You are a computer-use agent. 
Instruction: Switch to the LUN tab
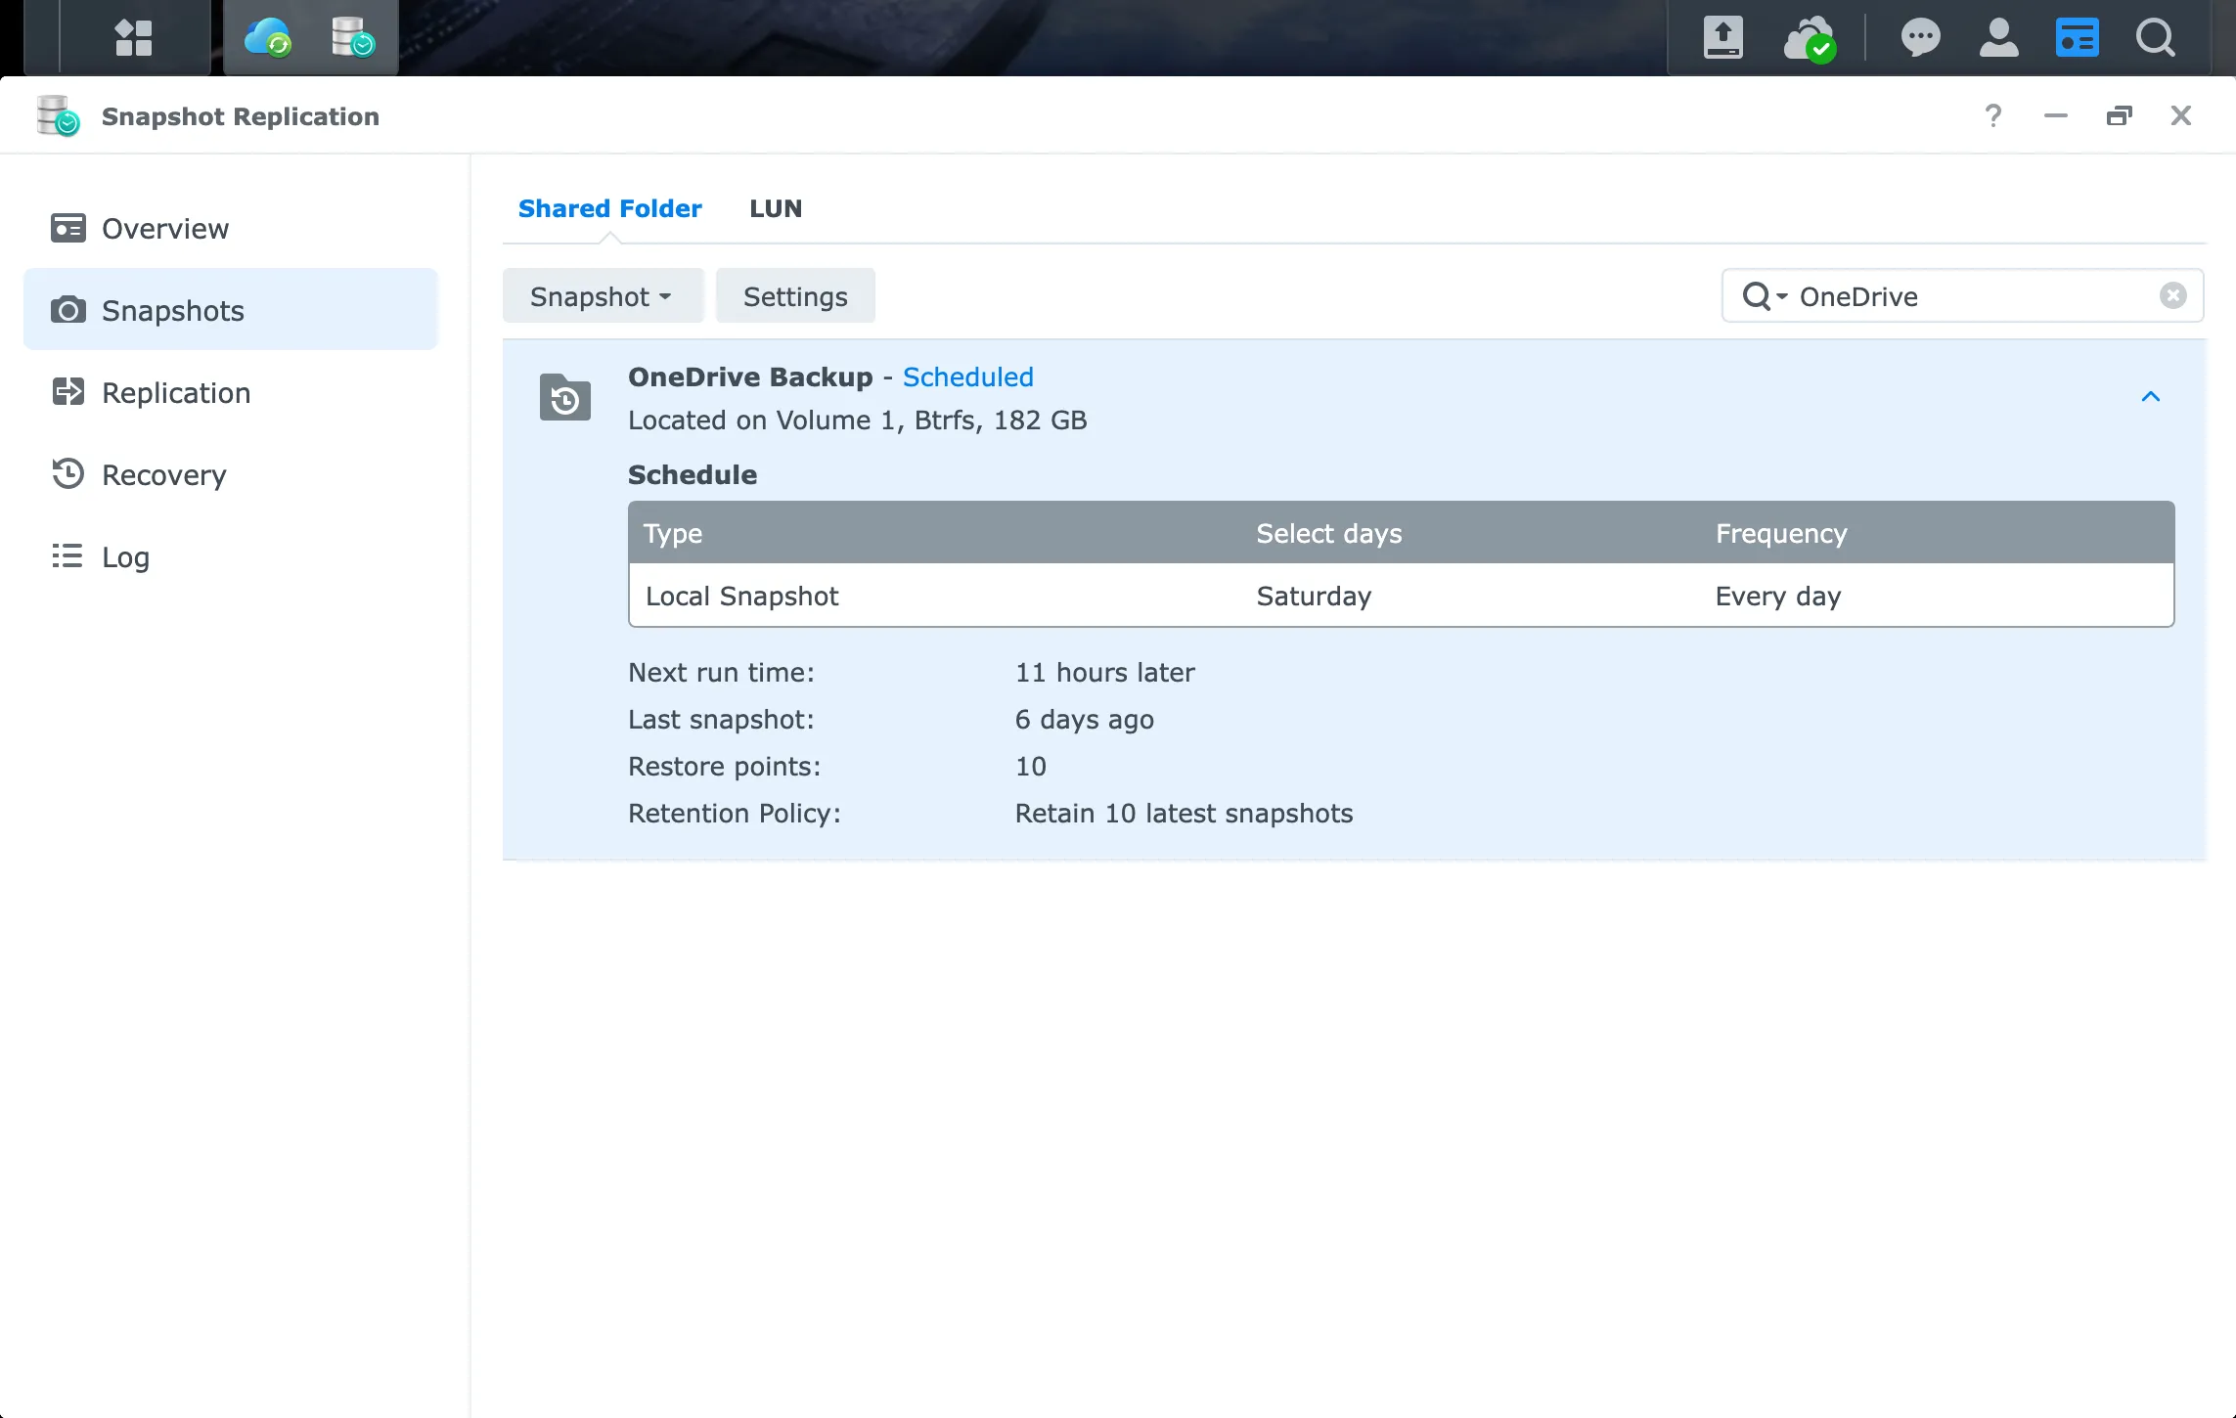(776, 208)
